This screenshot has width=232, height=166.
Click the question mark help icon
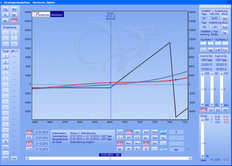point(187,149)
